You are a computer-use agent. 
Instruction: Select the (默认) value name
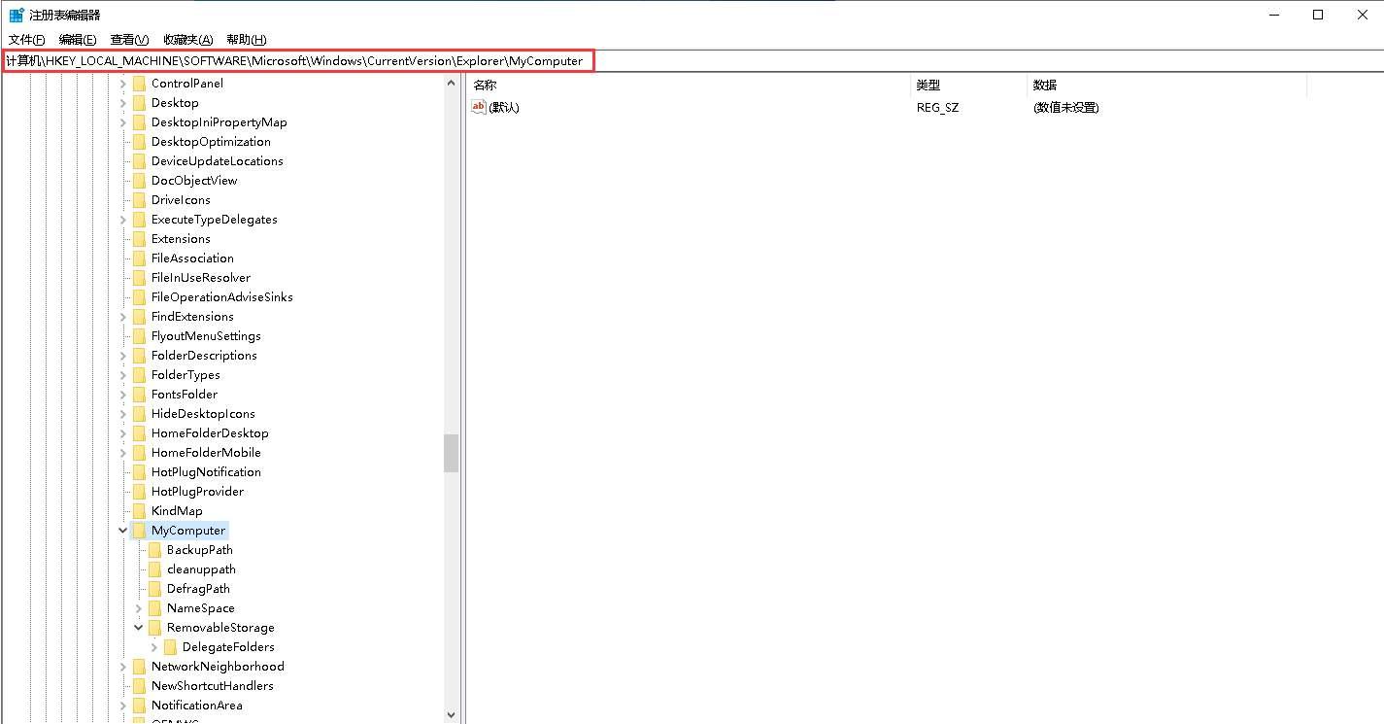pyautogui.click(x=504, y=108)
